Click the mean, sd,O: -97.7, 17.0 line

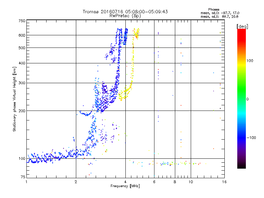(x=220, y=13)
